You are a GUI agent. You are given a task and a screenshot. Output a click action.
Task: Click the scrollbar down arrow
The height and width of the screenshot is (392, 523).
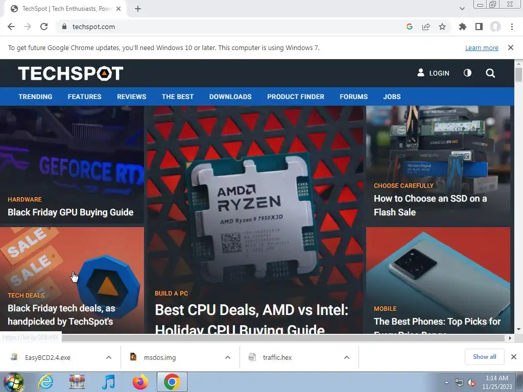click(518, 329)
